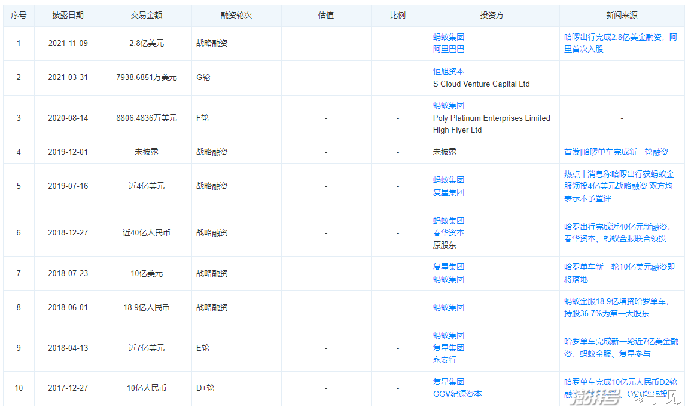
Task: Click the 披露日期 column header
Action: coord(68,16)
